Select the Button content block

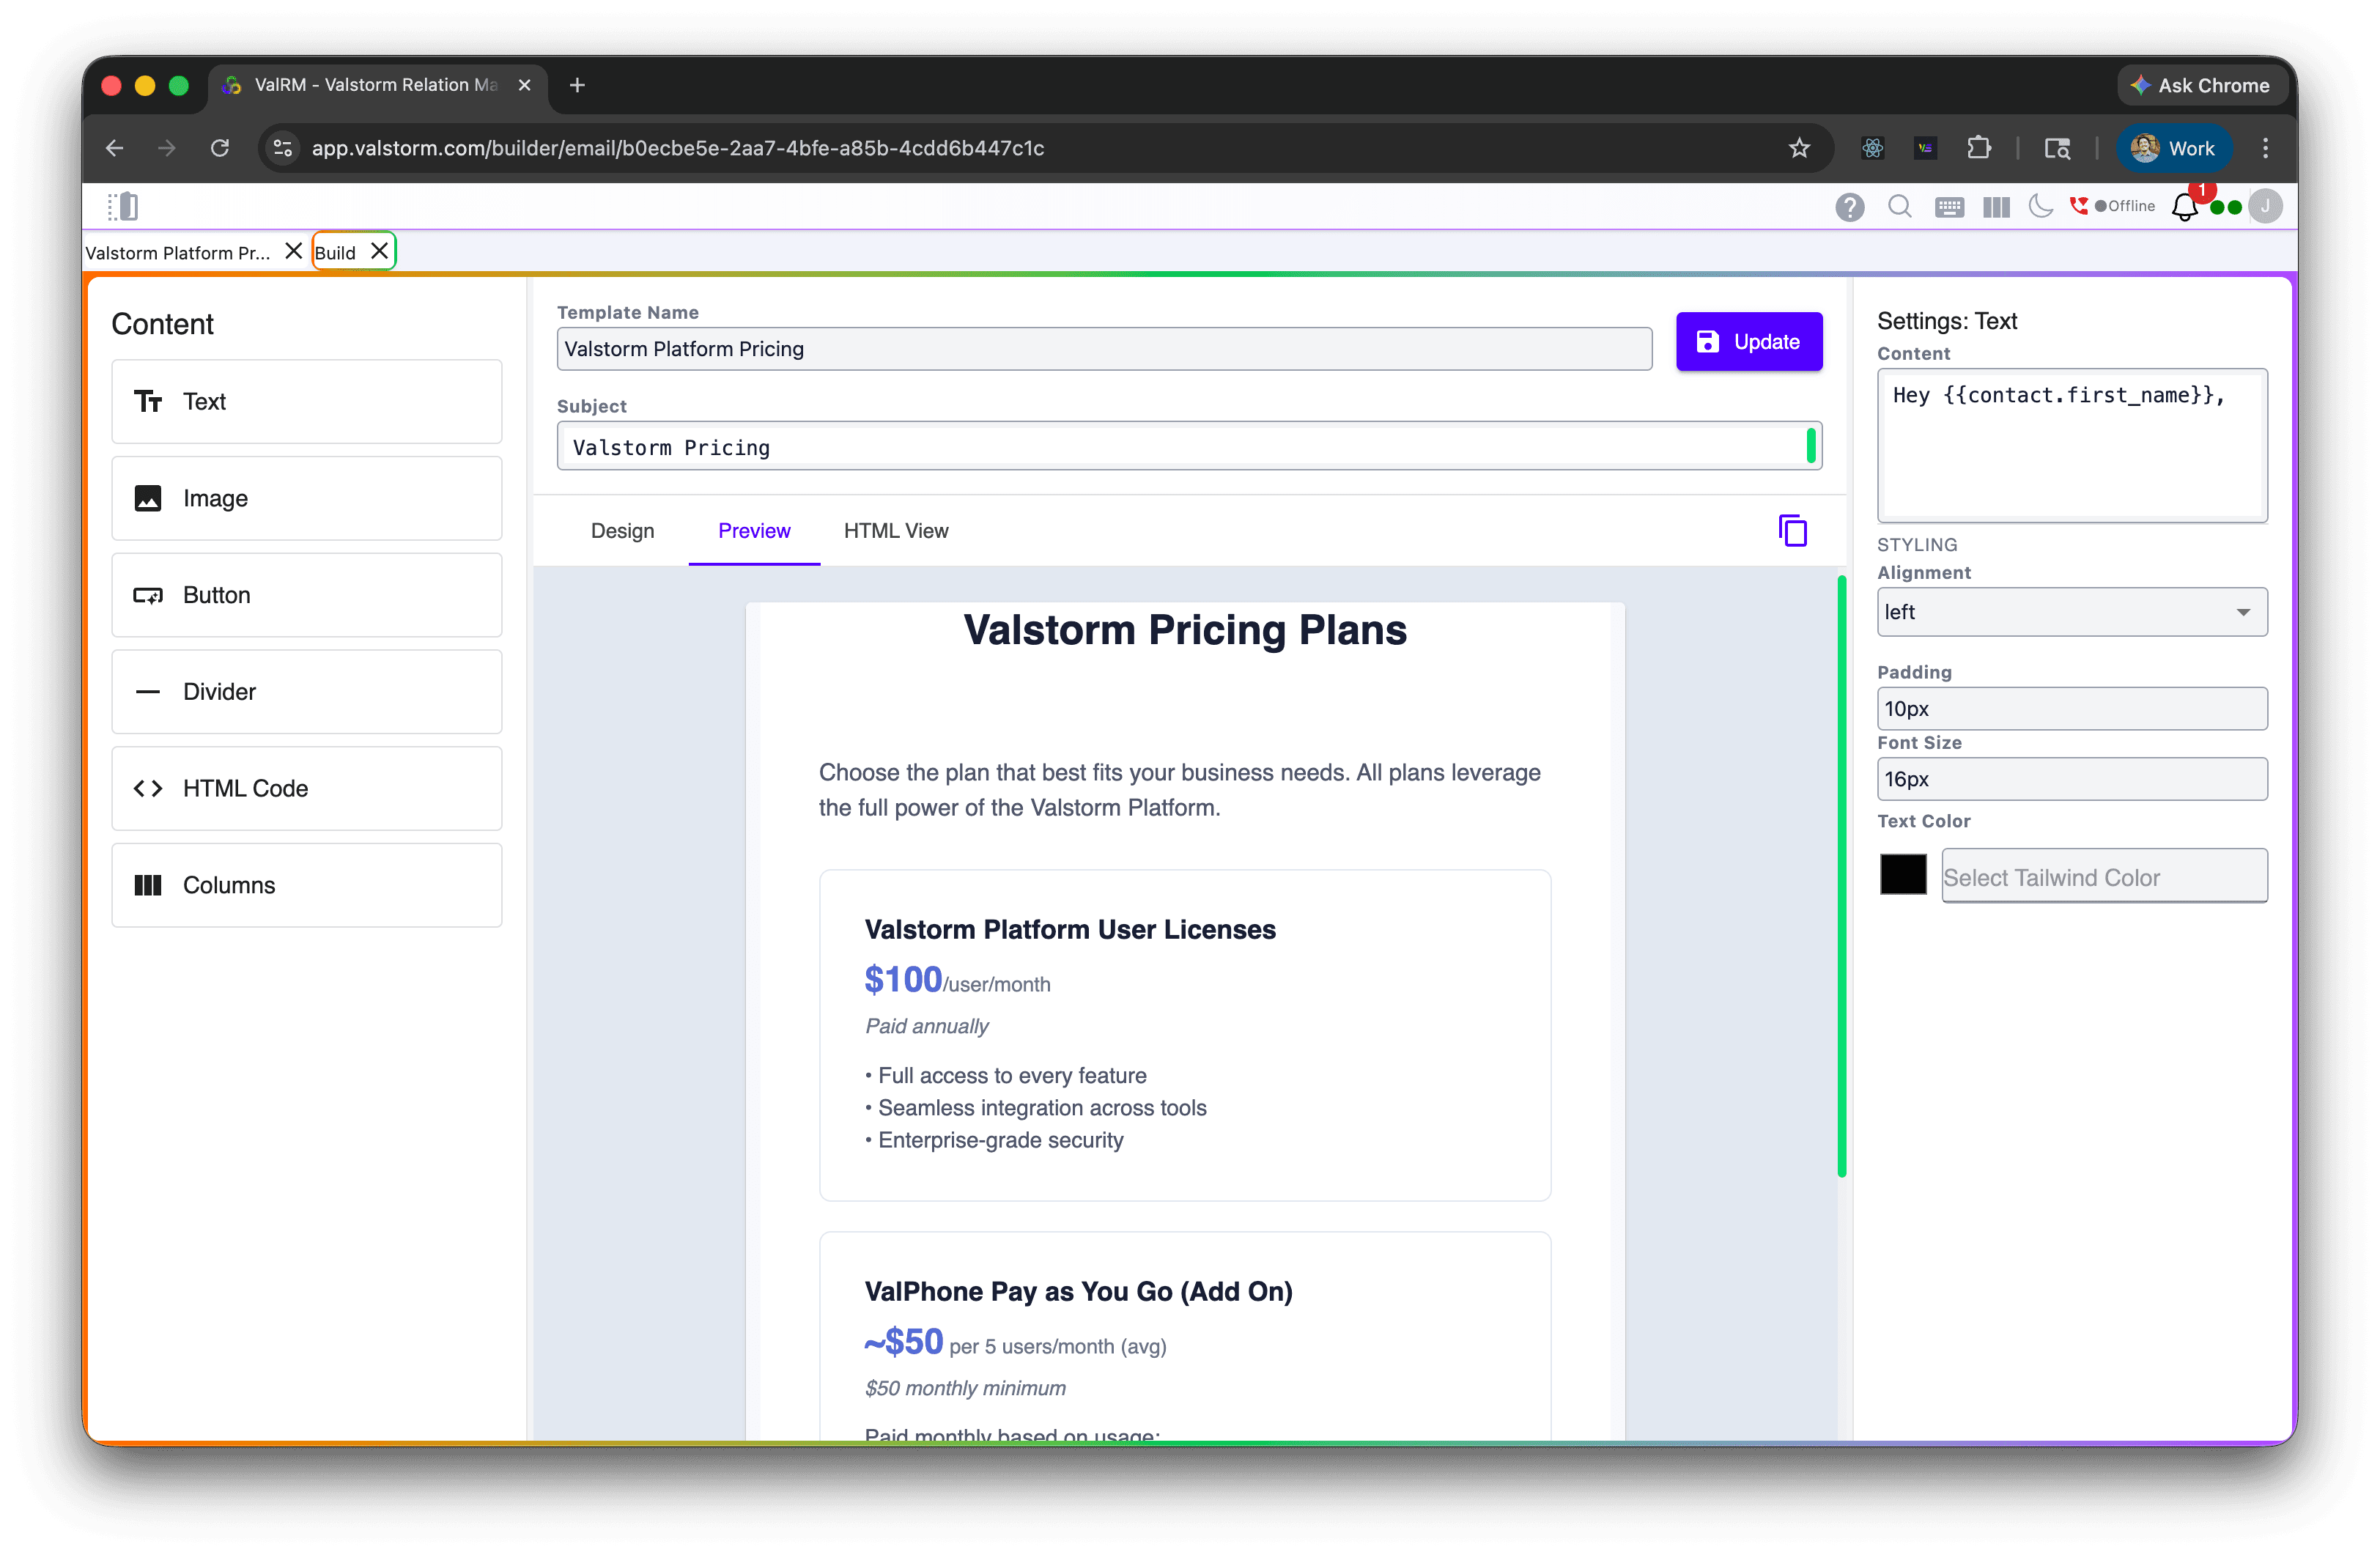306,594
